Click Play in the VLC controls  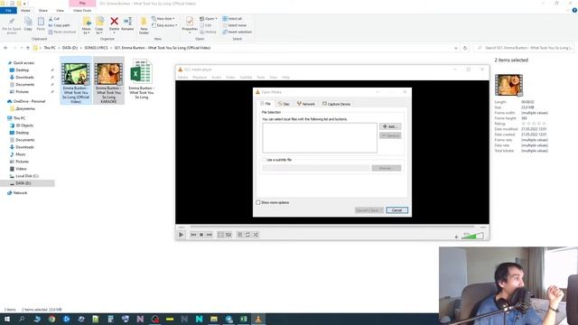click(x=181, y=235)
